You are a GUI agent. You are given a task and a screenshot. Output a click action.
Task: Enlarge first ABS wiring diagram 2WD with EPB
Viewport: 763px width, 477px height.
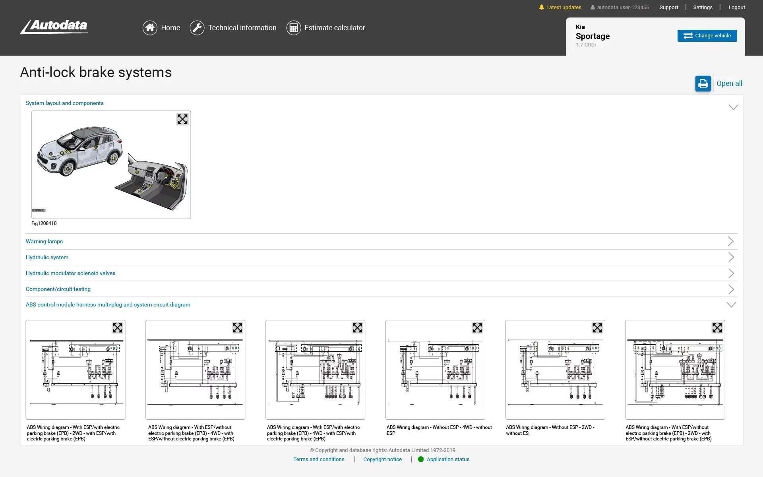(117, 328)
